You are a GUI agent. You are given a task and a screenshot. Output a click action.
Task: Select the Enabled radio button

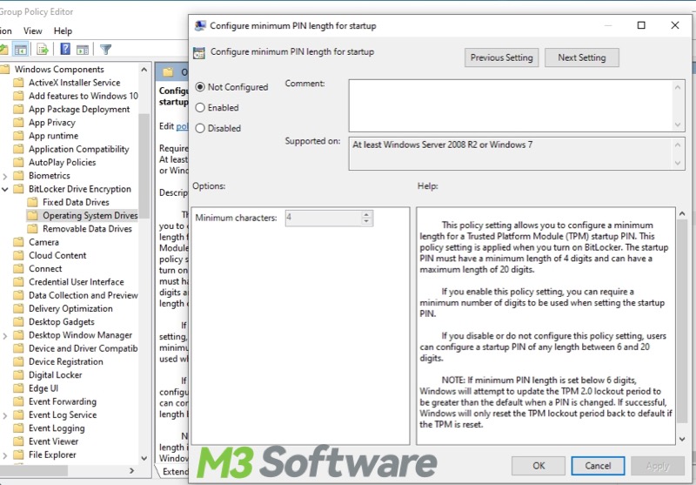point(200,107)
